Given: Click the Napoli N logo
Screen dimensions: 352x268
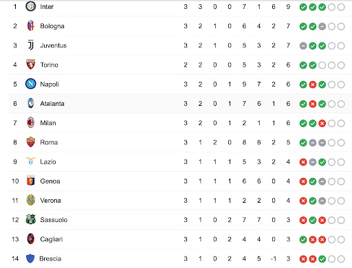Looking at the screenshot, I should (x=30, y=84).
